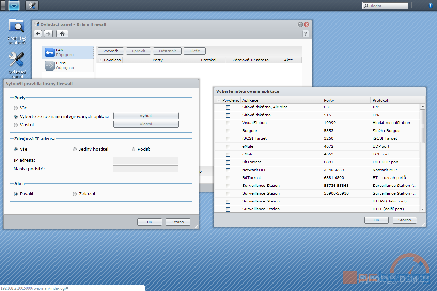Click Storno in integrated applications dialog
Viewport: 437px width, 291px height.
click(x=405, y=220)
